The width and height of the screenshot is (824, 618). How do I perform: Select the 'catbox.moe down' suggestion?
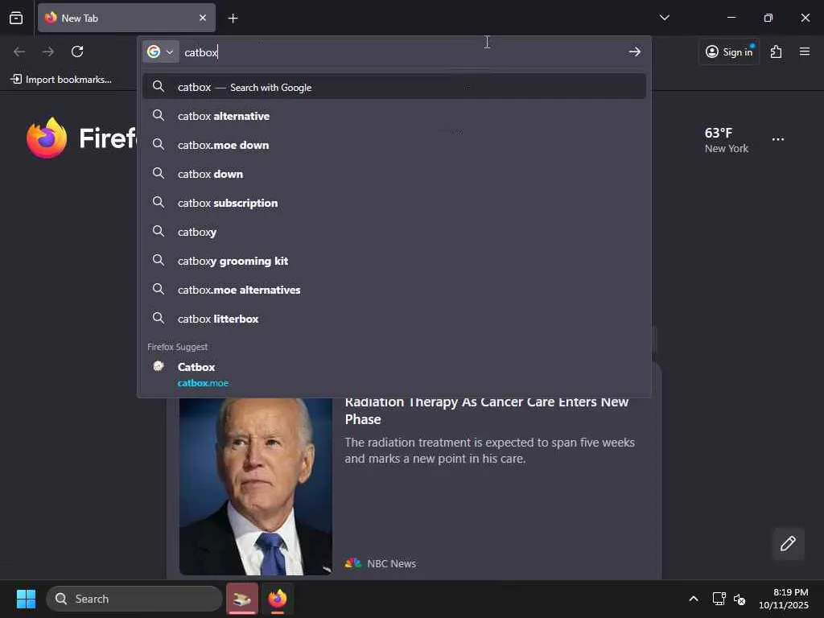coord(394,145)
